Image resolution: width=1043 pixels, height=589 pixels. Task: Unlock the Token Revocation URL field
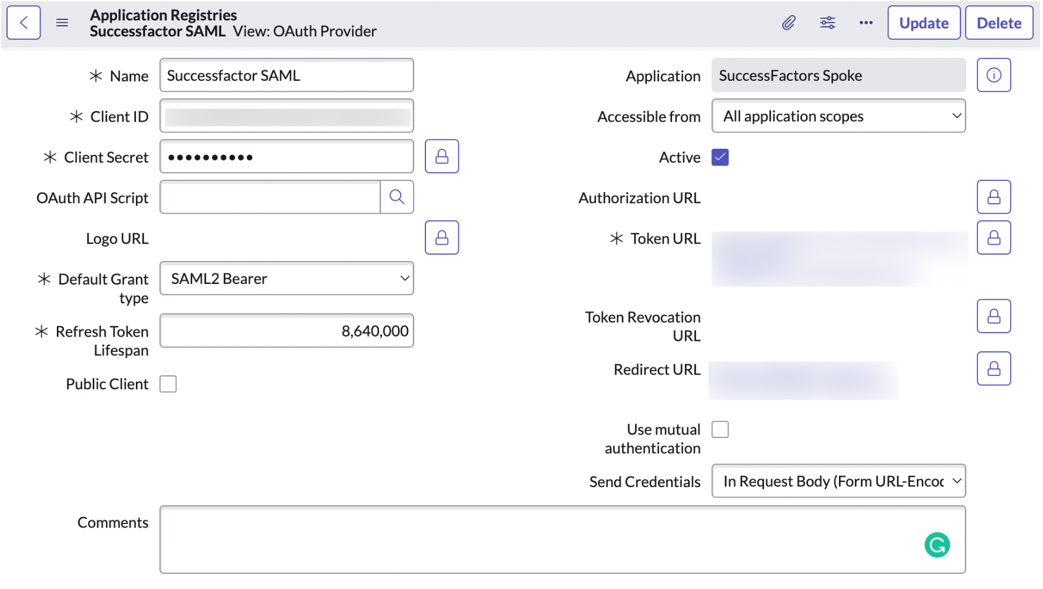coord(994,316)
